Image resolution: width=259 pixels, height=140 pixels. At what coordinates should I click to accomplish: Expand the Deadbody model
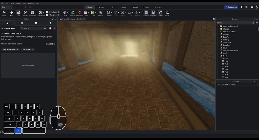[219, 45]
